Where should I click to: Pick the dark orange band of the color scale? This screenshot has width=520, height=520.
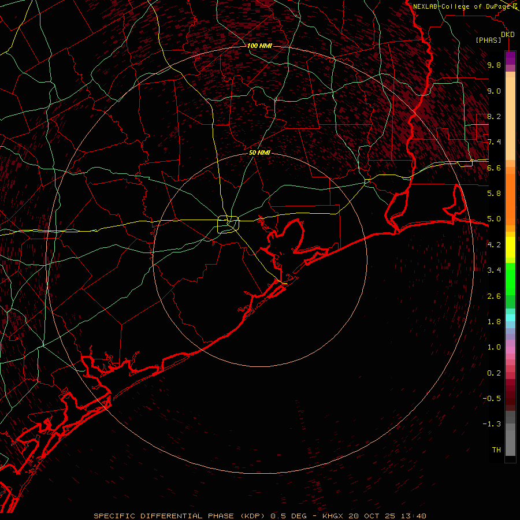(510, 199)
